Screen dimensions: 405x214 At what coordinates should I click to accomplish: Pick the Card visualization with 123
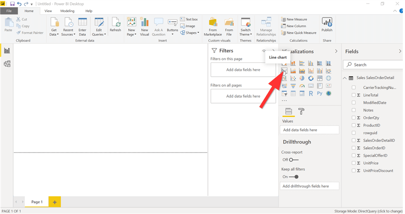click(310, 86)
